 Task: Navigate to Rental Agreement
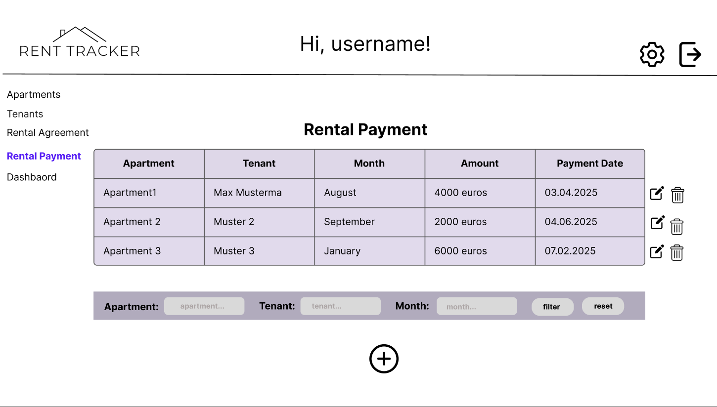pos(47,132)
